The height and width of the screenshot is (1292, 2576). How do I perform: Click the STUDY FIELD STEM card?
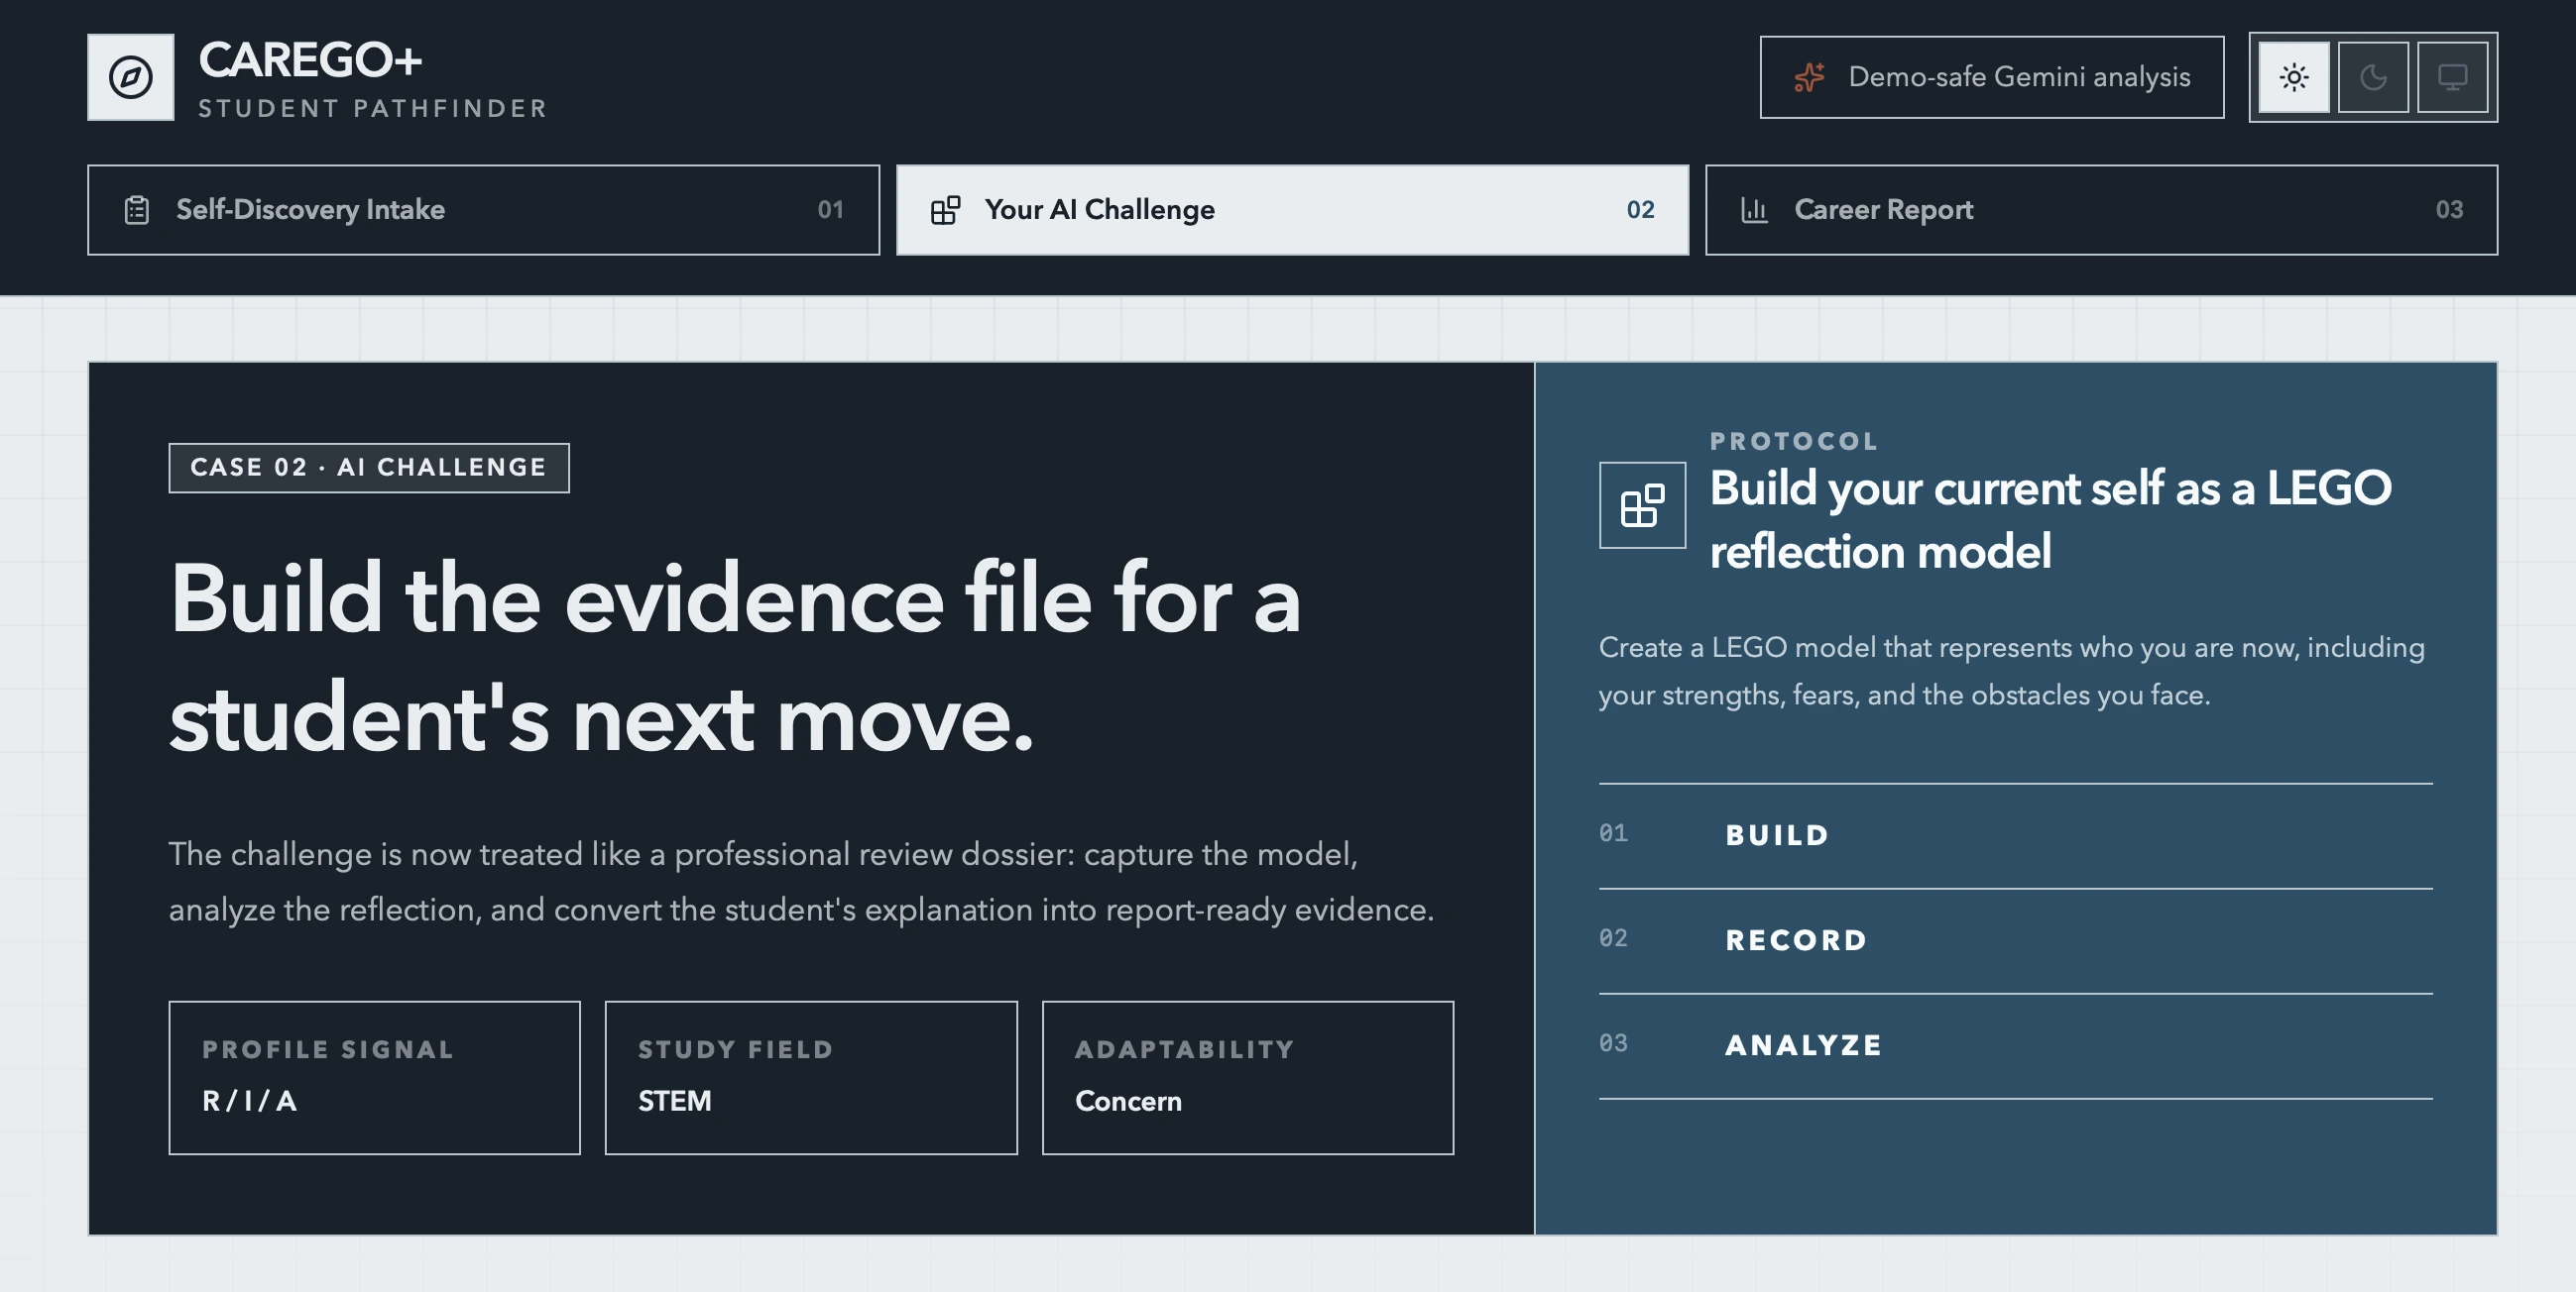811,1077
